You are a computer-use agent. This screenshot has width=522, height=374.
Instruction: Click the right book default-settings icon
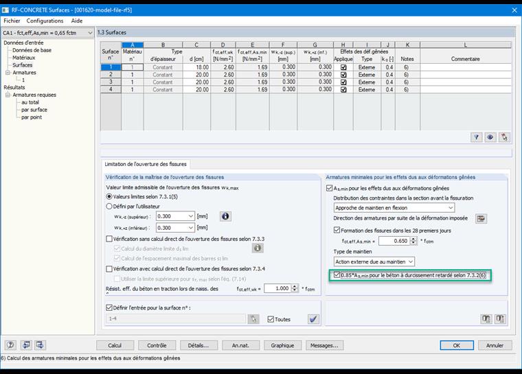pos(500,319)
